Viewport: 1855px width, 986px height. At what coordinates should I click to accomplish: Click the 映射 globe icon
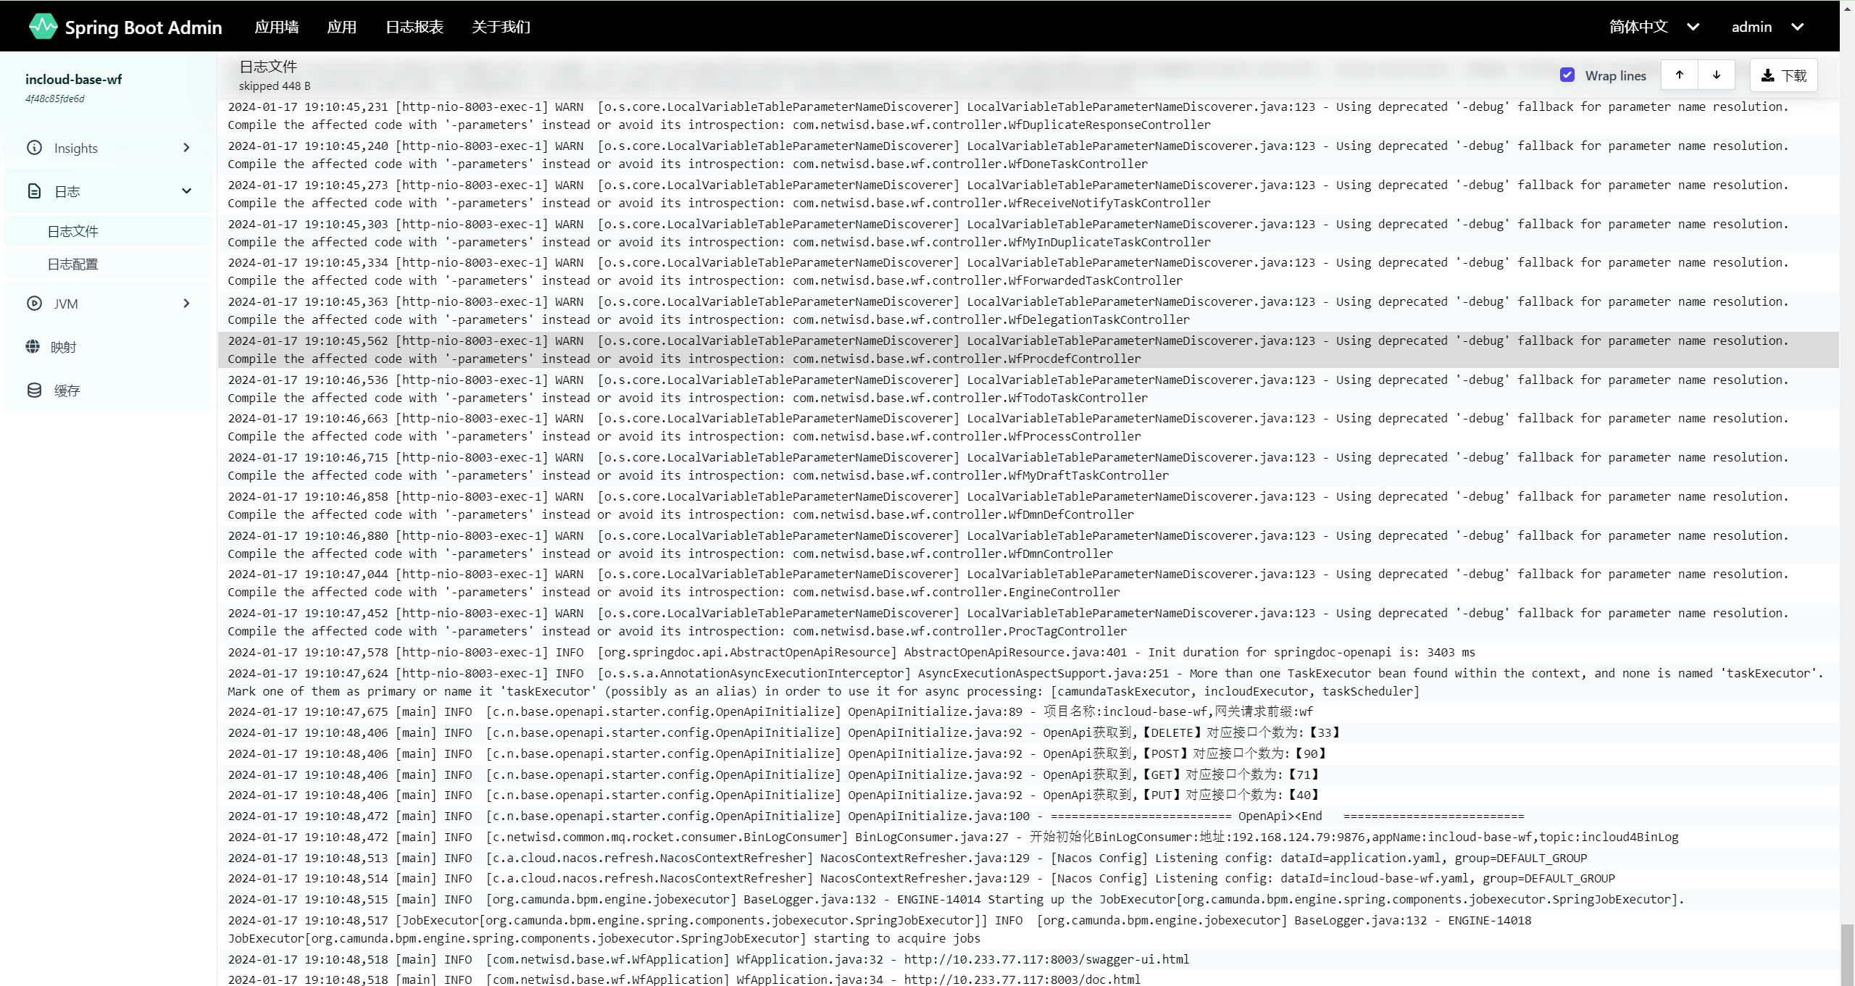click(33, 347)
